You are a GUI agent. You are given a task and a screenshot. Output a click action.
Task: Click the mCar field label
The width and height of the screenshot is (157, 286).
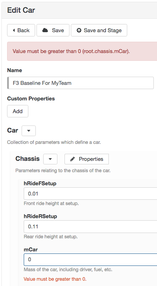(31, 250)
